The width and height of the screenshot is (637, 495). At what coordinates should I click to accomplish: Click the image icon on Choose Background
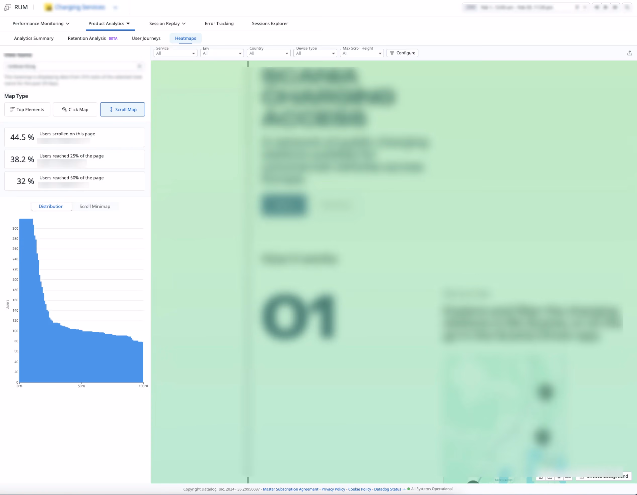[582, 477]
